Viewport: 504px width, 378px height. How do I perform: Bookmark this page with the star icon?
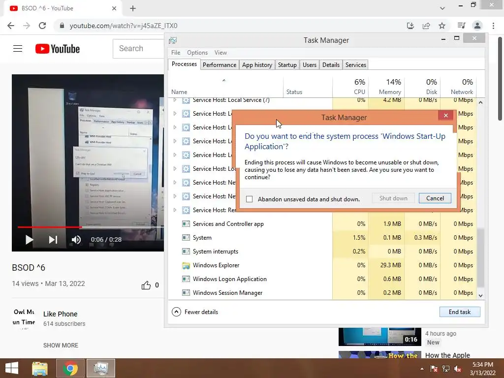pyautogui.click(x=442, y=26)
